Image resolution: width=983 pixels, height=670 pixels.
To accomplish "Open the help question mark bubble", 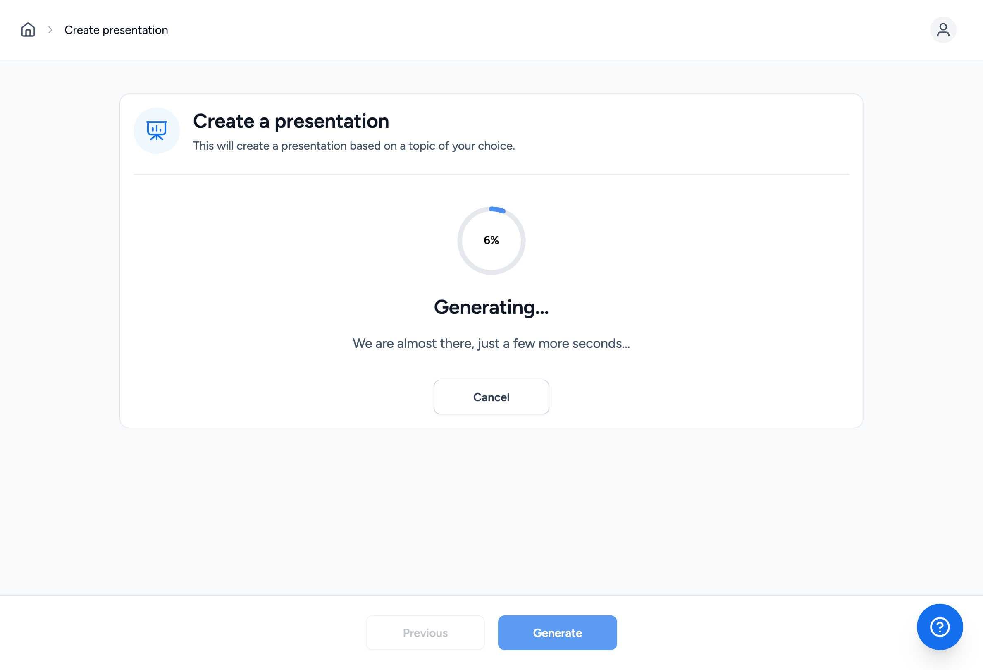I will pyautogui.click(x=940, y=627).
